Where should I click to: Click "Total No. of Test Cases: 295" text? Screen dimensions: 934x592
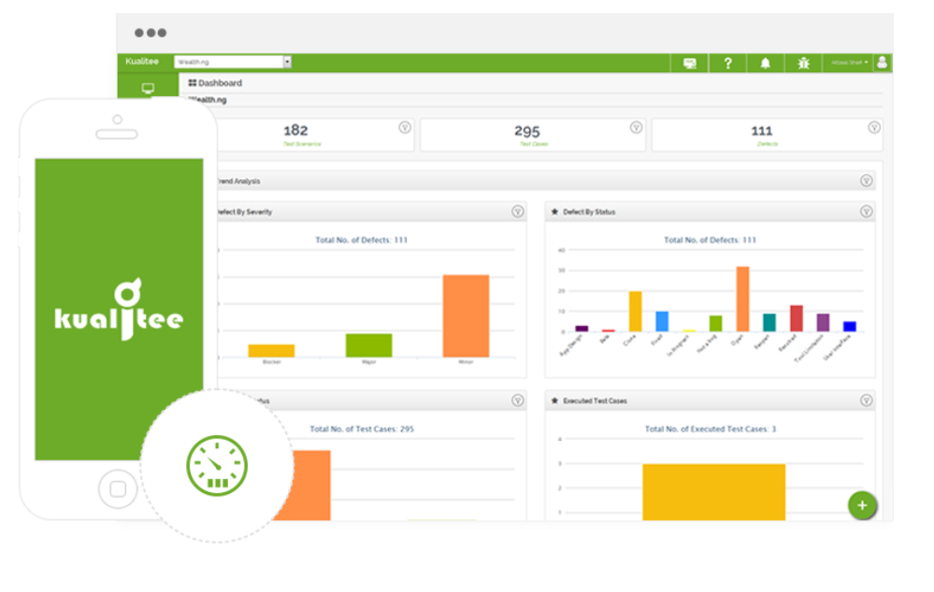coord(362,429)
